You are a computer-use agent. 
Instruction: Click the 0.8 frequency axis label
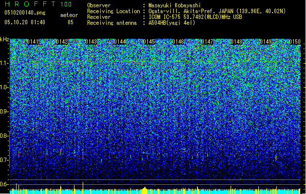coord(4,136)
